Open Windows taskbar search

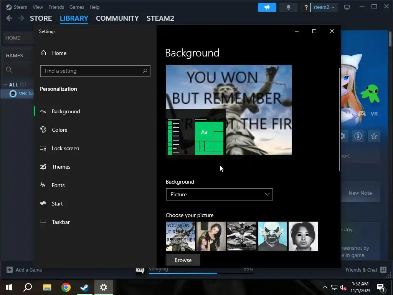point(28,287)
